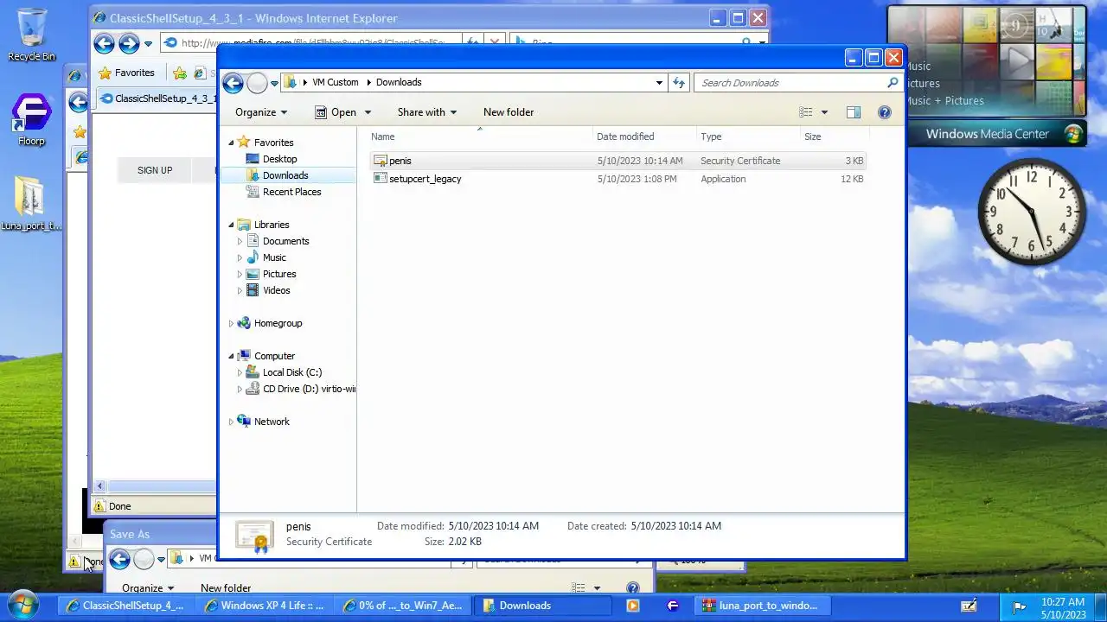The height and width of the screenshot is (622, 1107).
Task: Collapse the Favorites group in navigation pane
Action: [x=231, y=143]
